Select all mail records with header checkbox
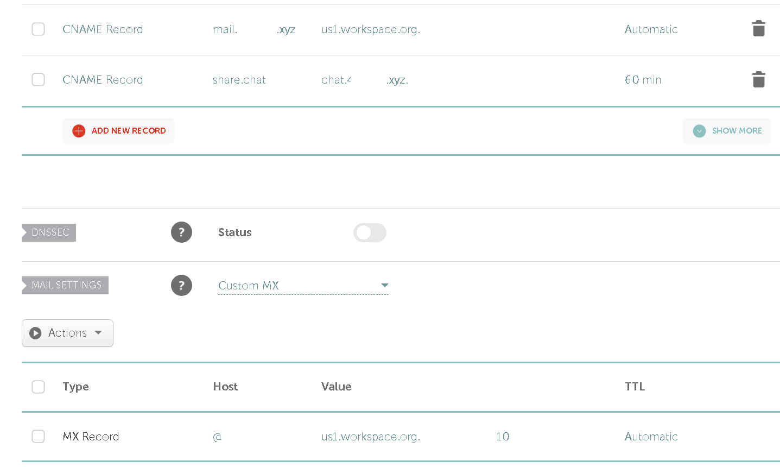Screen dimensions: 780x467 38,387
